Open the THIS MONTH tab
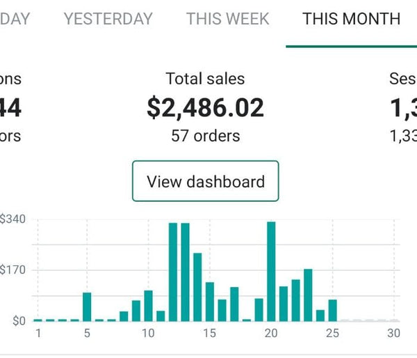The image size is (417, 358). 351,19
